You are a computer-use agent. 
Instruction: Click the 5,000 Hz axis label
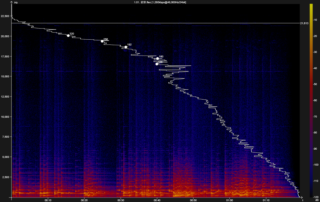coord(6,157)
